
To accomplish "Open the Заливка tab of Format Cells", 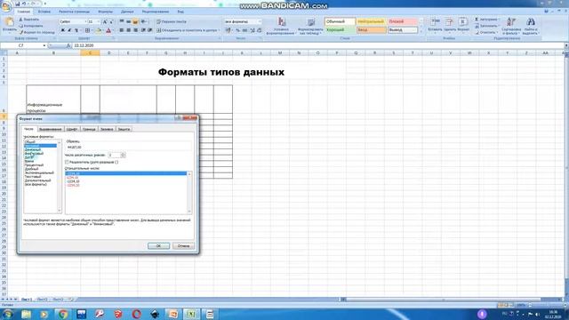I will pos(107,129).
